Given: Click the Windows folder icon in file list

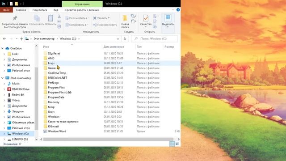Looking at the screenshot, I should point(45,117).
